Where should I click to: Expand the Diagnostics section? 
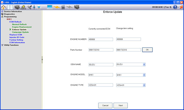click(9, 14)
